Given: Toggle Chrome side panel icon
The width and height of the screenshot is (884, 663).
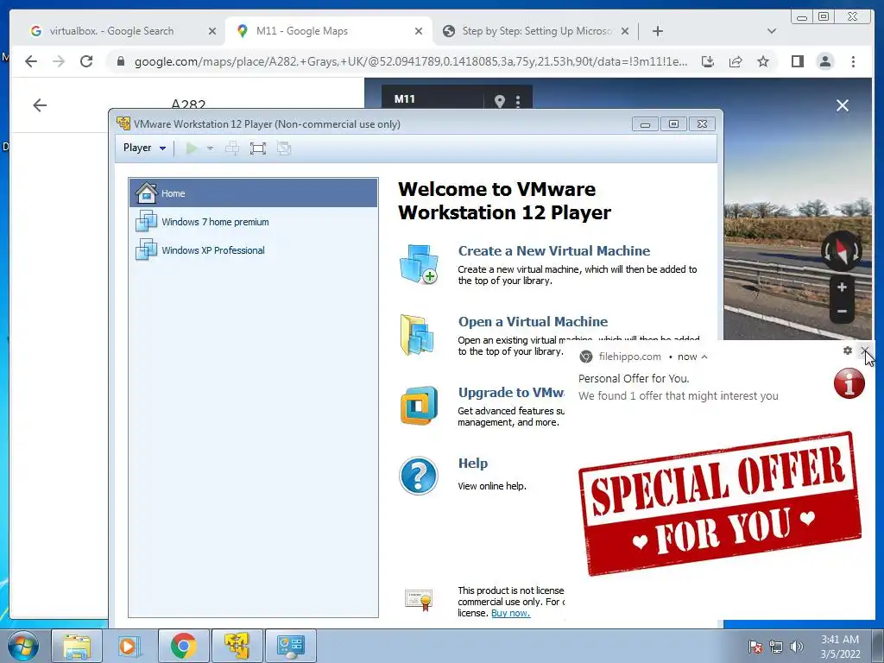Looking at the screenshot, I should [797, 61].
